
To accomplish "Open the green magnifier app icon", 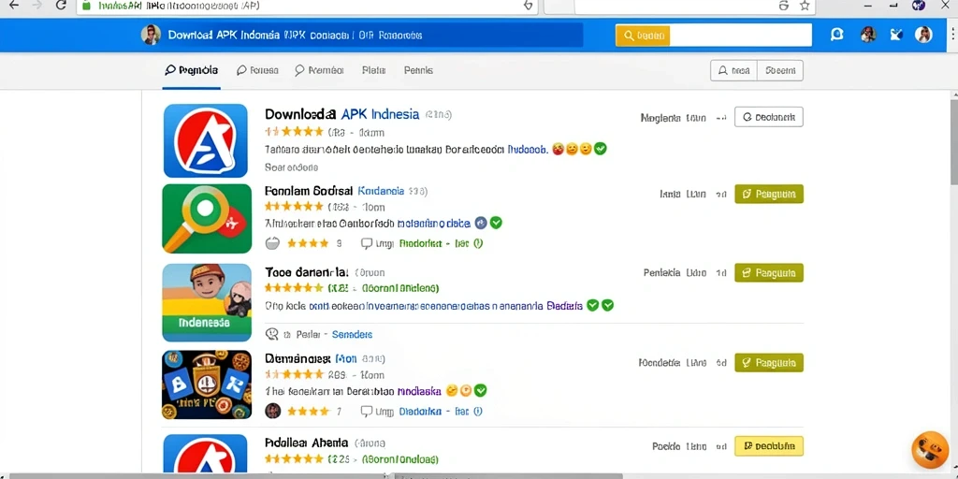I will tap(207, 218).
